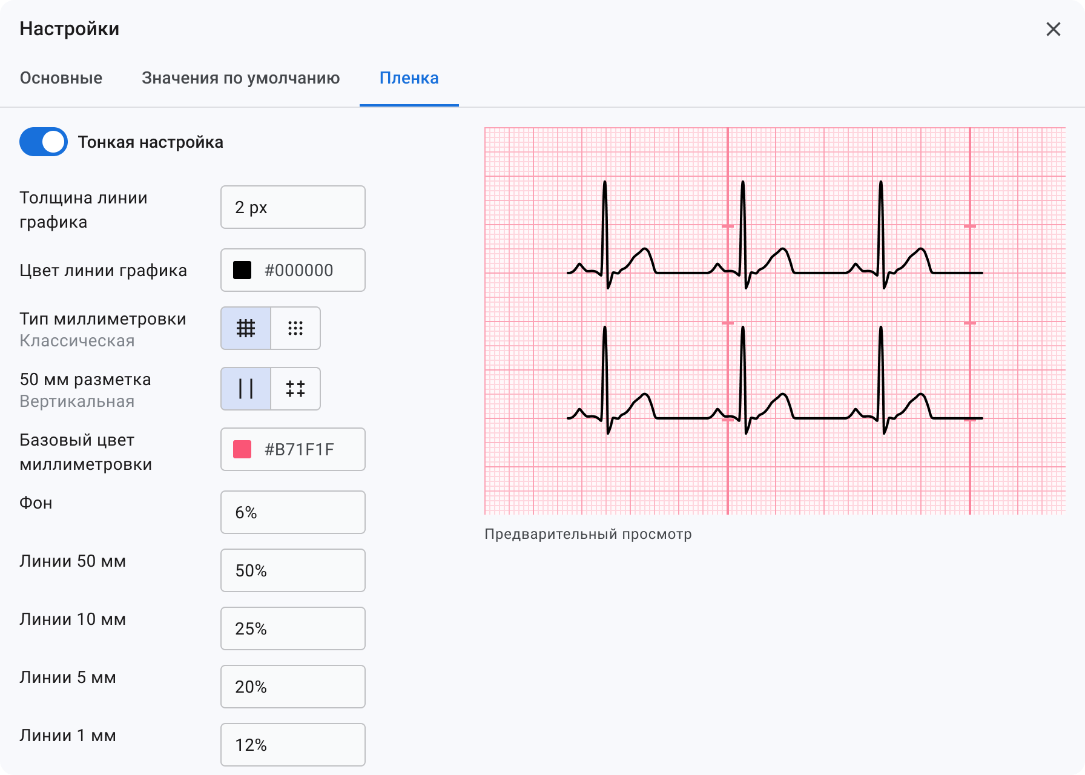The width and height of the screenshot is (1085, 775).
Task: Click the Линии 50 мм opacity field
Action: [x=293, y=570]
